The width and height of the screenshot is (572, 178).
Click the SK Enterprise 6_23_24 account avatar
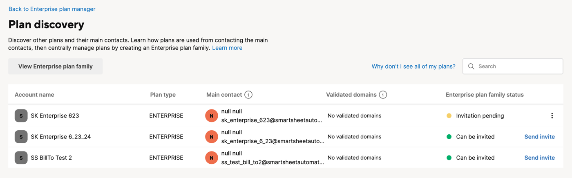(21, 137)
